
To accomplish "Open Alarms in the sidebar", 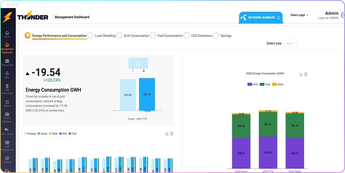I will pos(7,102).
